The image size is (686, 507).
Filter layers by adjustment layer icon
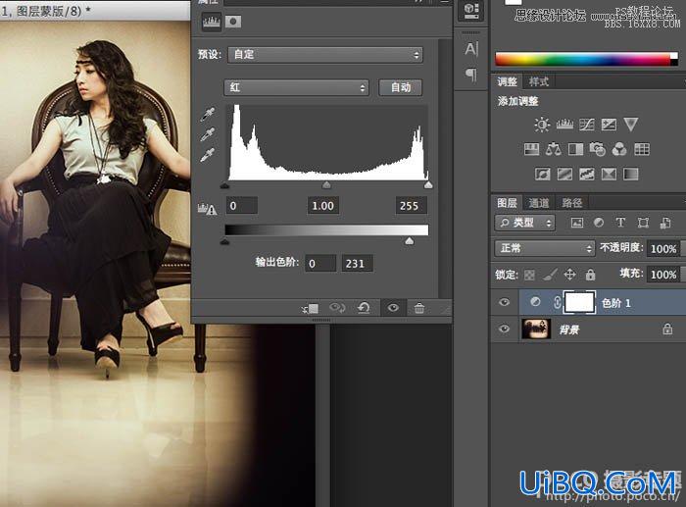click(x=599, y=223)
